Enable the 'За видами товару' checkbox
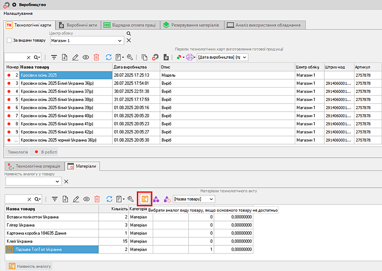Viewport: 382px width, 271px height. click(x=10, y=41)
